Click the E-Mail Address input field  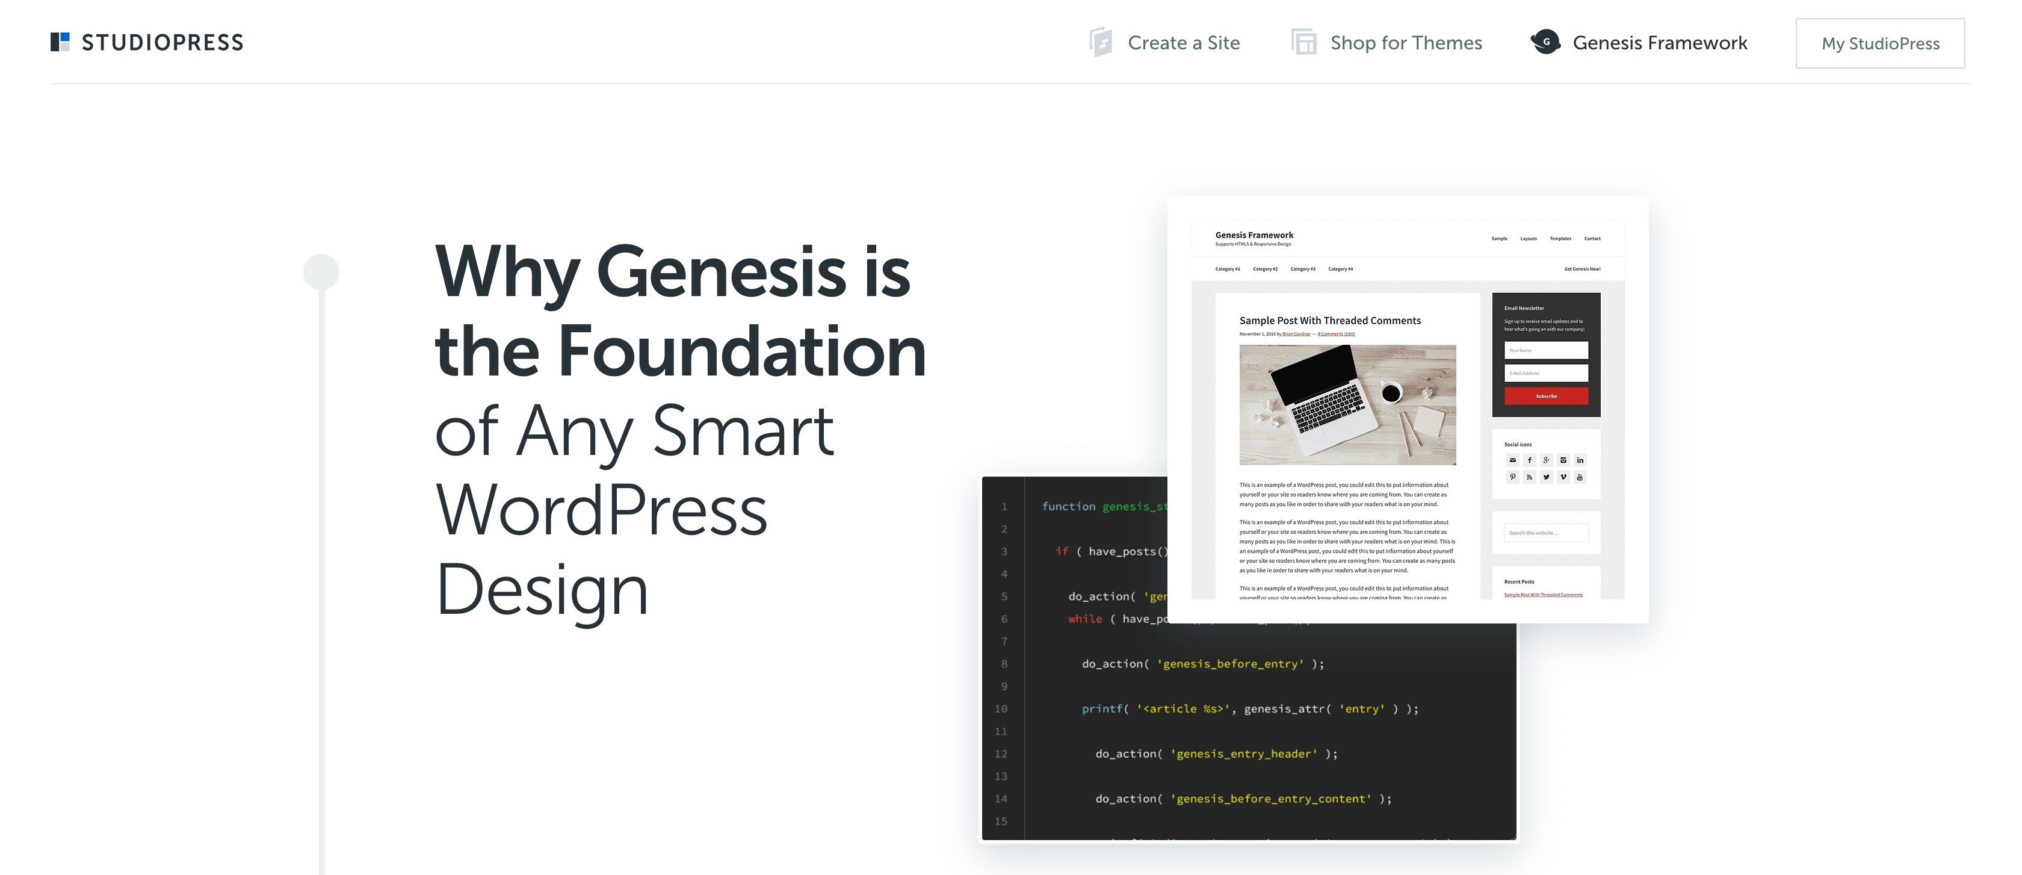tap(1547, 373)
